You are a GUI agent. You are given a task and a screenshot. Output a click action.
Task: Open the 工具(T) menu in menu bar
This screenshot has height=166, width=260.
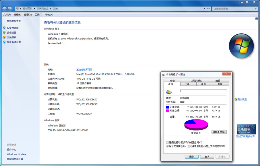(x=38, y=15)
